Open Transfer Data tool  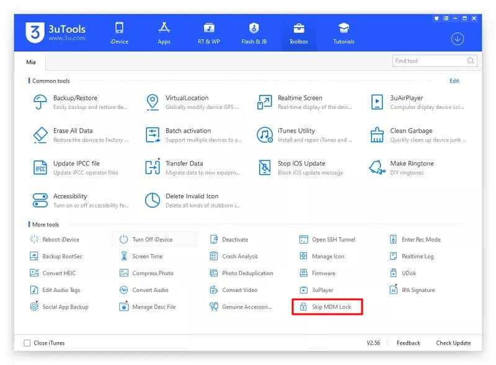192,168
